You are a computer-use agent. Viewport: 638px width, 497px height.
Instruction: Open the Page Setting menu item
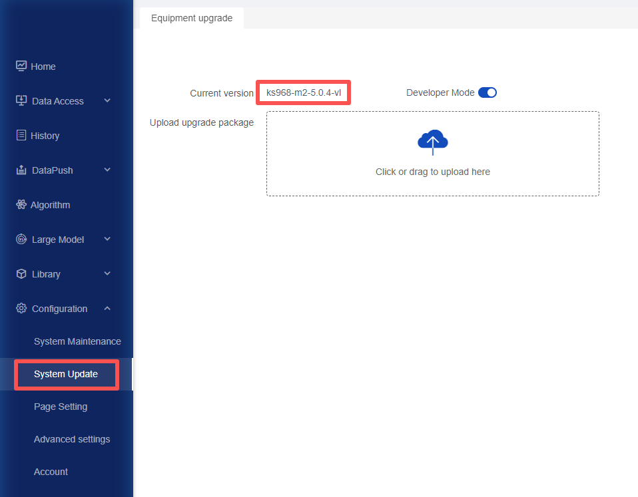point(61,407)
